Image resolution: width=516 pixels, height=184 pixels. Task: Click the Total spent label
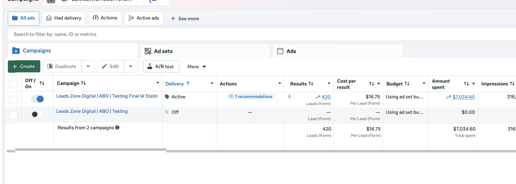pos(465,135)
